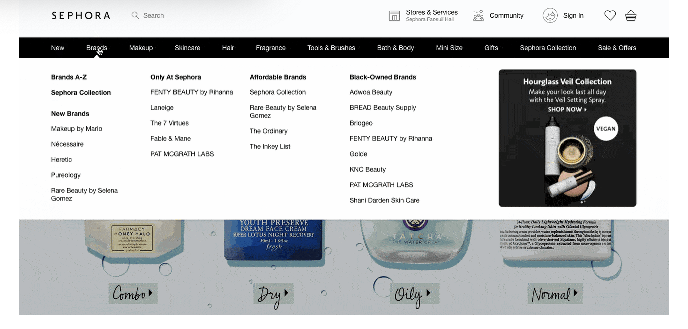Select the Combo skin type button

click(133, 293)
